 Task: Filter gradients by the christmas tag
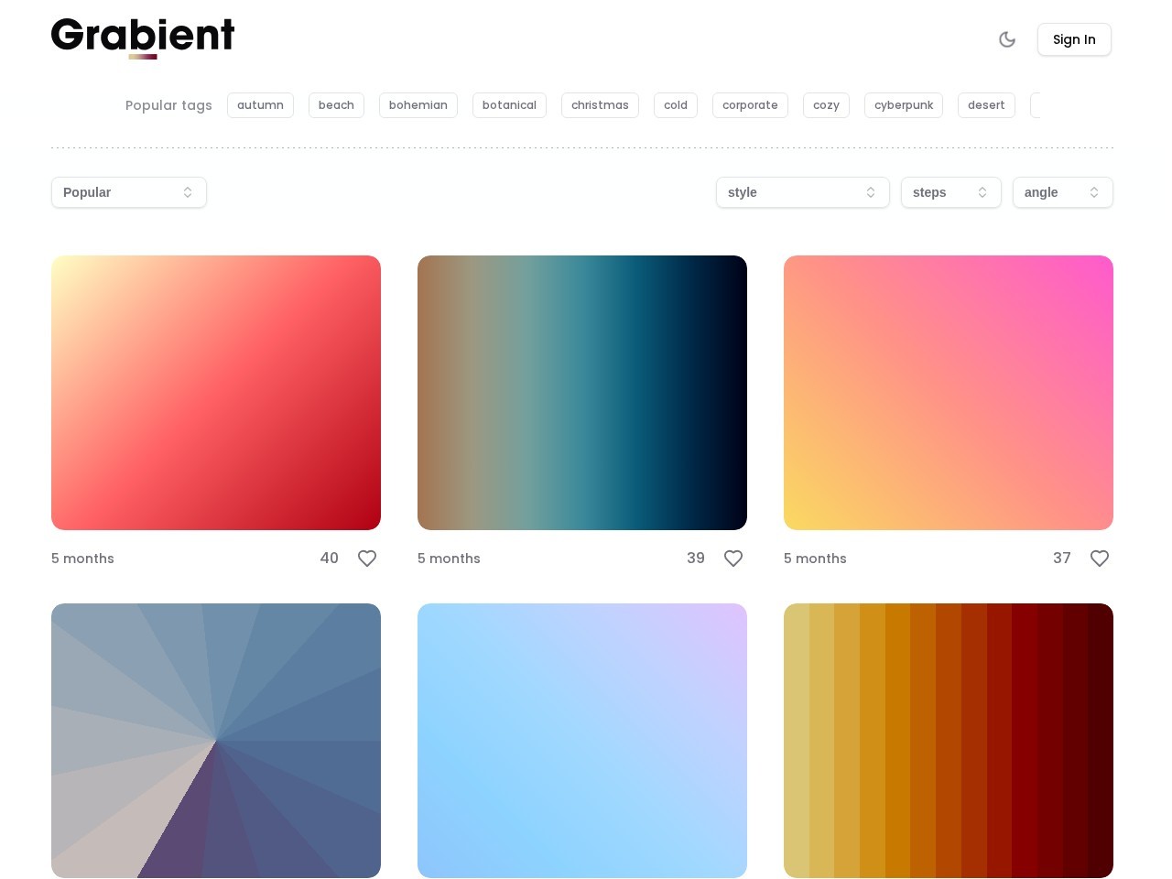tap(600, 105)
